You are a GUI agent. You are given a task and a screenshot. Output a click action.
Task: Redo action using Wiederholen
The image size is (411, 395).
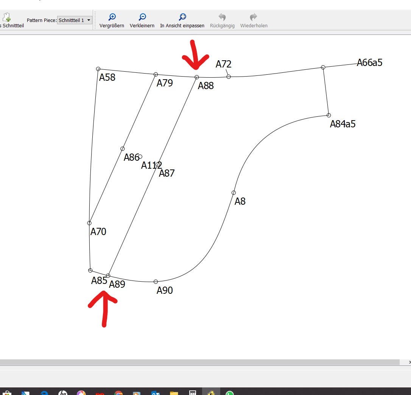(254, 17)
